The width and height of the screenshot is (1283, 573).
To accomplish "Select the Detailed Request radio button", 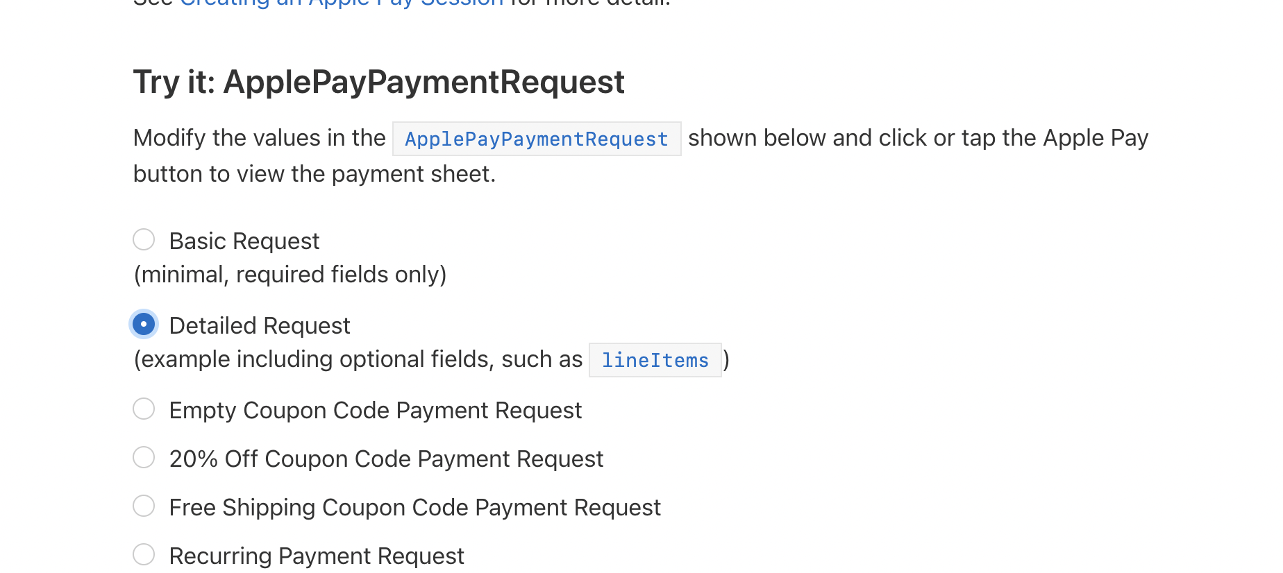I will (x=144, y=324).
